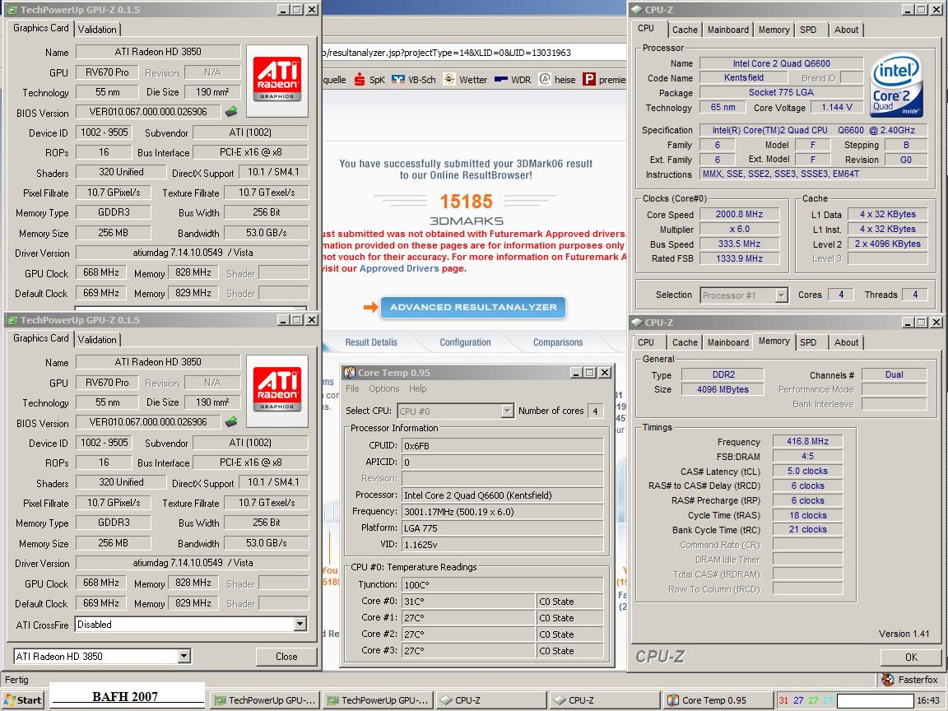Click taskbar clock 16:43

(x=928, y=700)
